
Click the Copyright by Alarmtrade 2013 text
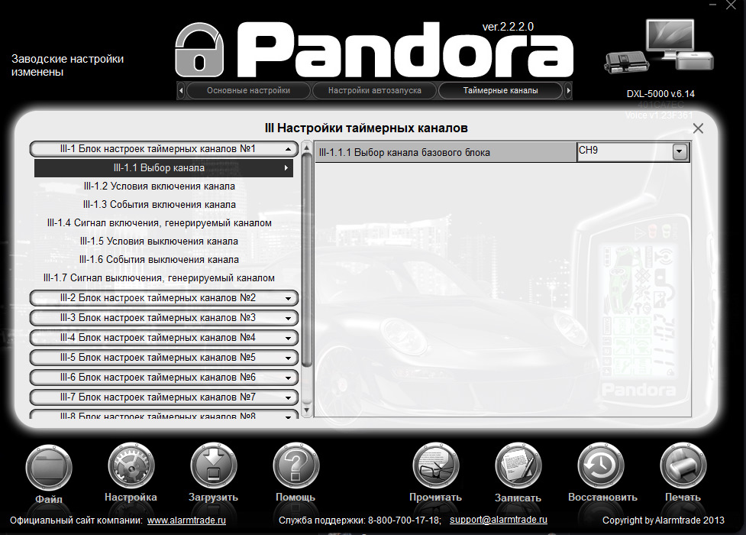click(x=664, y=520)
